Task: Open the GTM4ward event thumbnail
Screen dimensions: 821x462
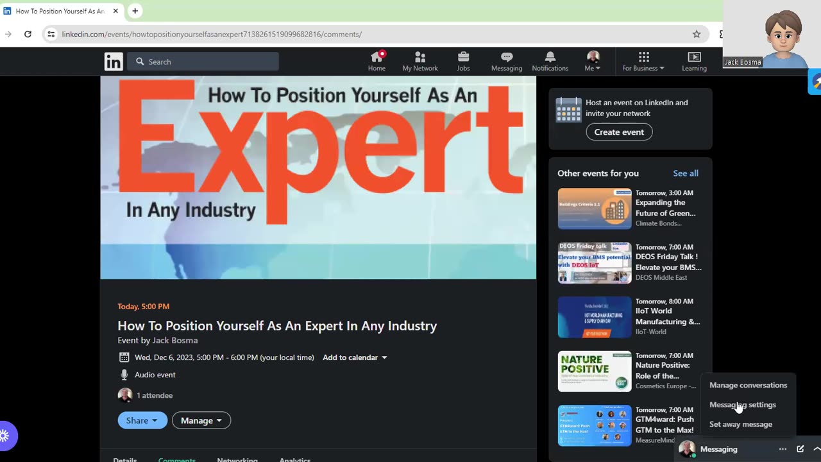Action: tap(595, 425)
